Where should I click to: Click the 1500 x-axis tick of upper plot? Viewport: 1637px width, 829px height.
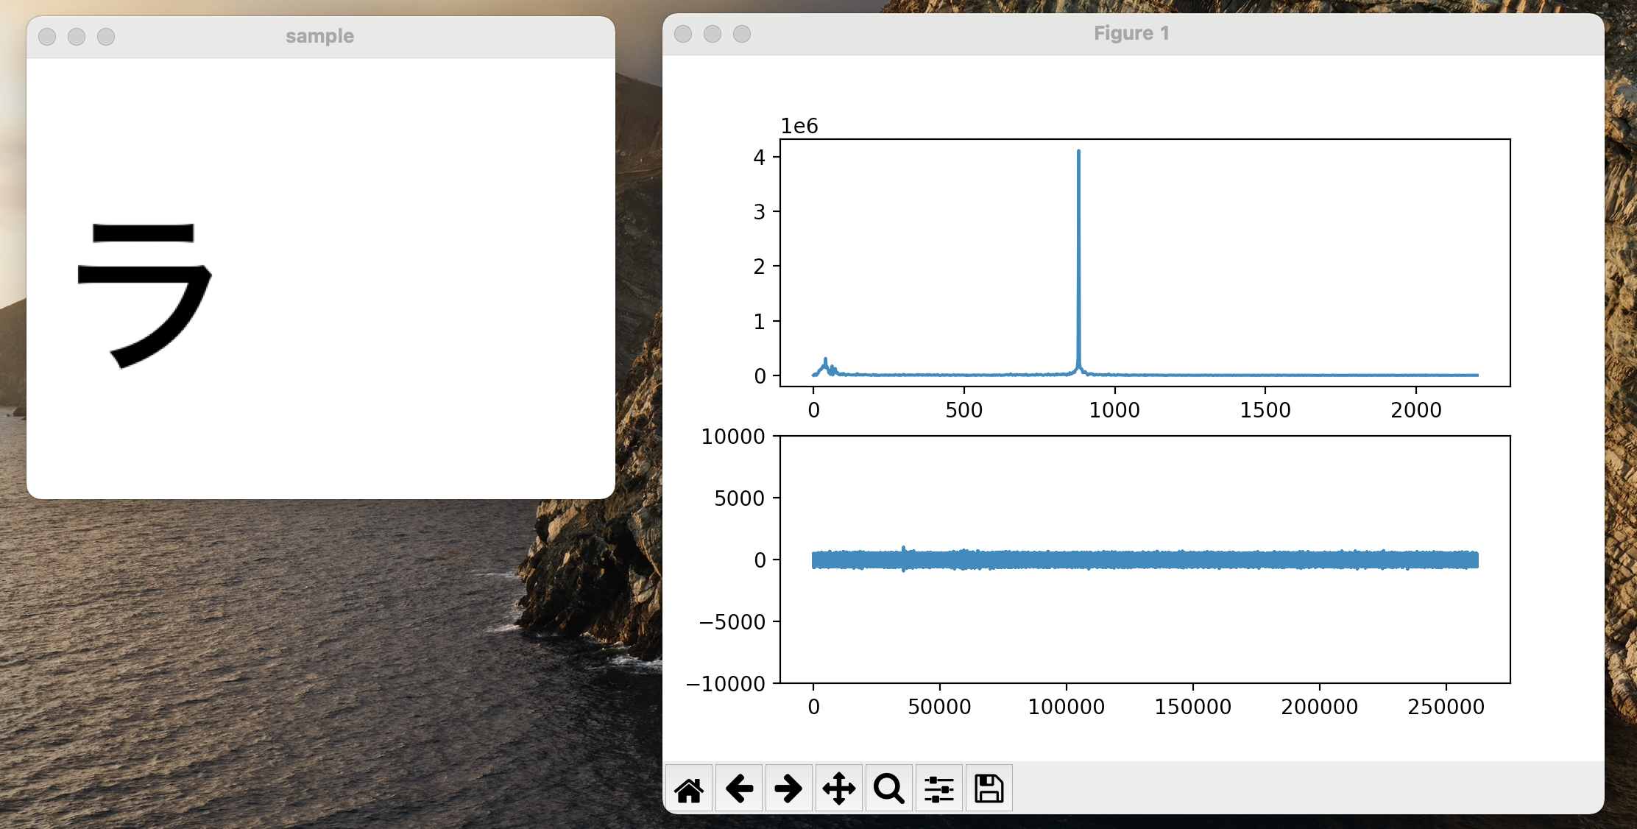pyautogui.click(x=1265, y=410)
